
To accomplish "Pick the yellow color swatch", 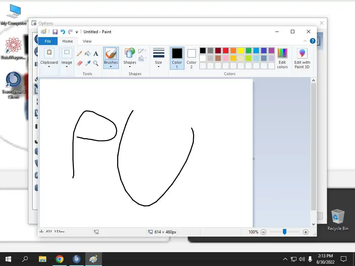I will [x=241, y=51].
